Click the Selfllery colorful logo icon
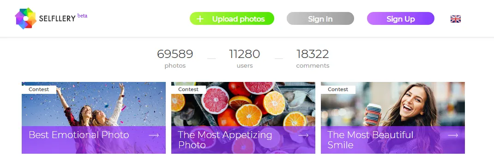 26,18
